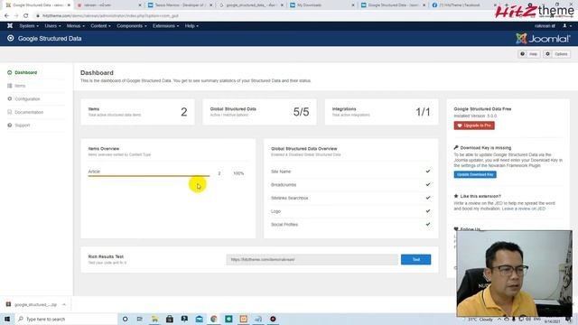Click Leave a review on JED link
Image resolution: width=578 pixels, height=325 pixels.
523,209
